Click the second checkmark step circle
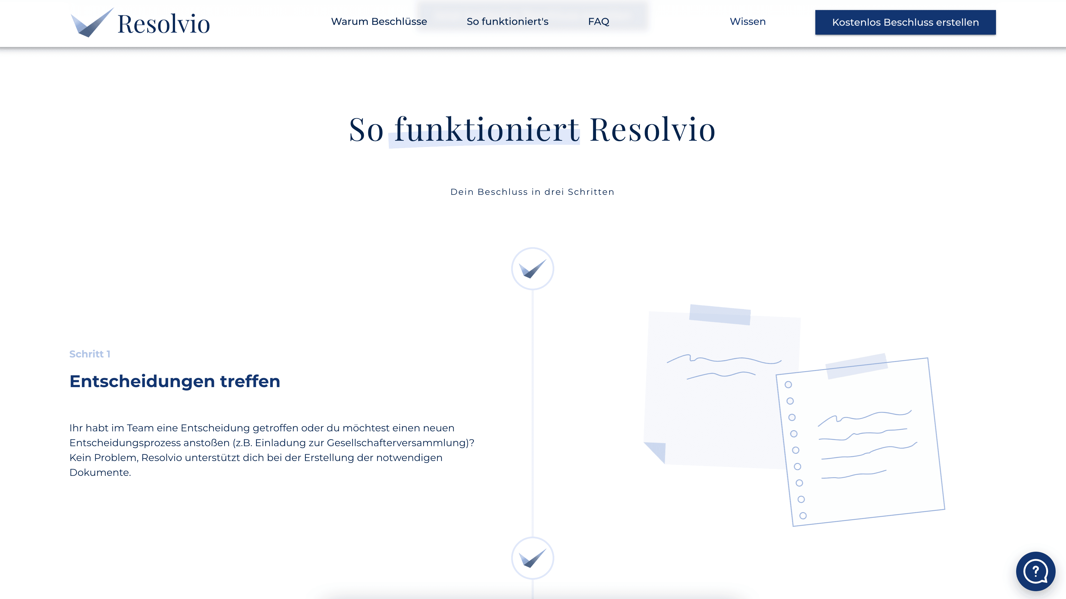This screenshot has width=1066, height=599. click(x=533, y=558)
